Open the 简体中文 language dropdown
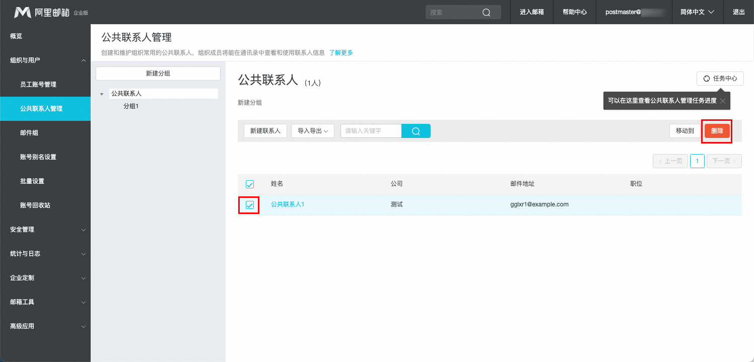Image resolution: width=754 pixels, height=362 pixels. point(697,12)
